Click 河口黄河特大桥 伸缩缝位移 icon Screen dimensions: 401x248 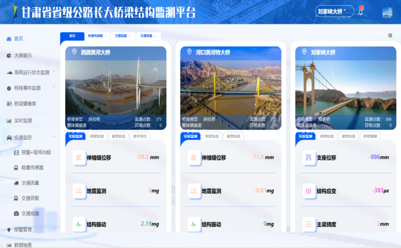coord(194,158)
